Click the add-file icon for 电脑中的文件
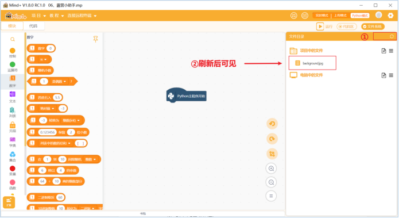The width and height of the screenshot is (399, 218). 383,75
